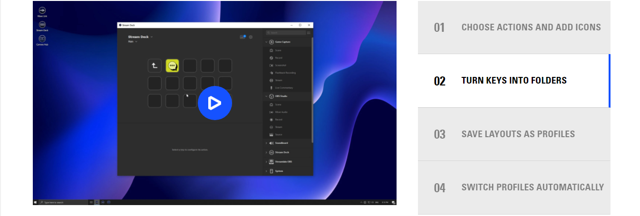The height and width of the screenshot is (216, 640).
Task: Collapse the Game Capture category
Action: 266,42
